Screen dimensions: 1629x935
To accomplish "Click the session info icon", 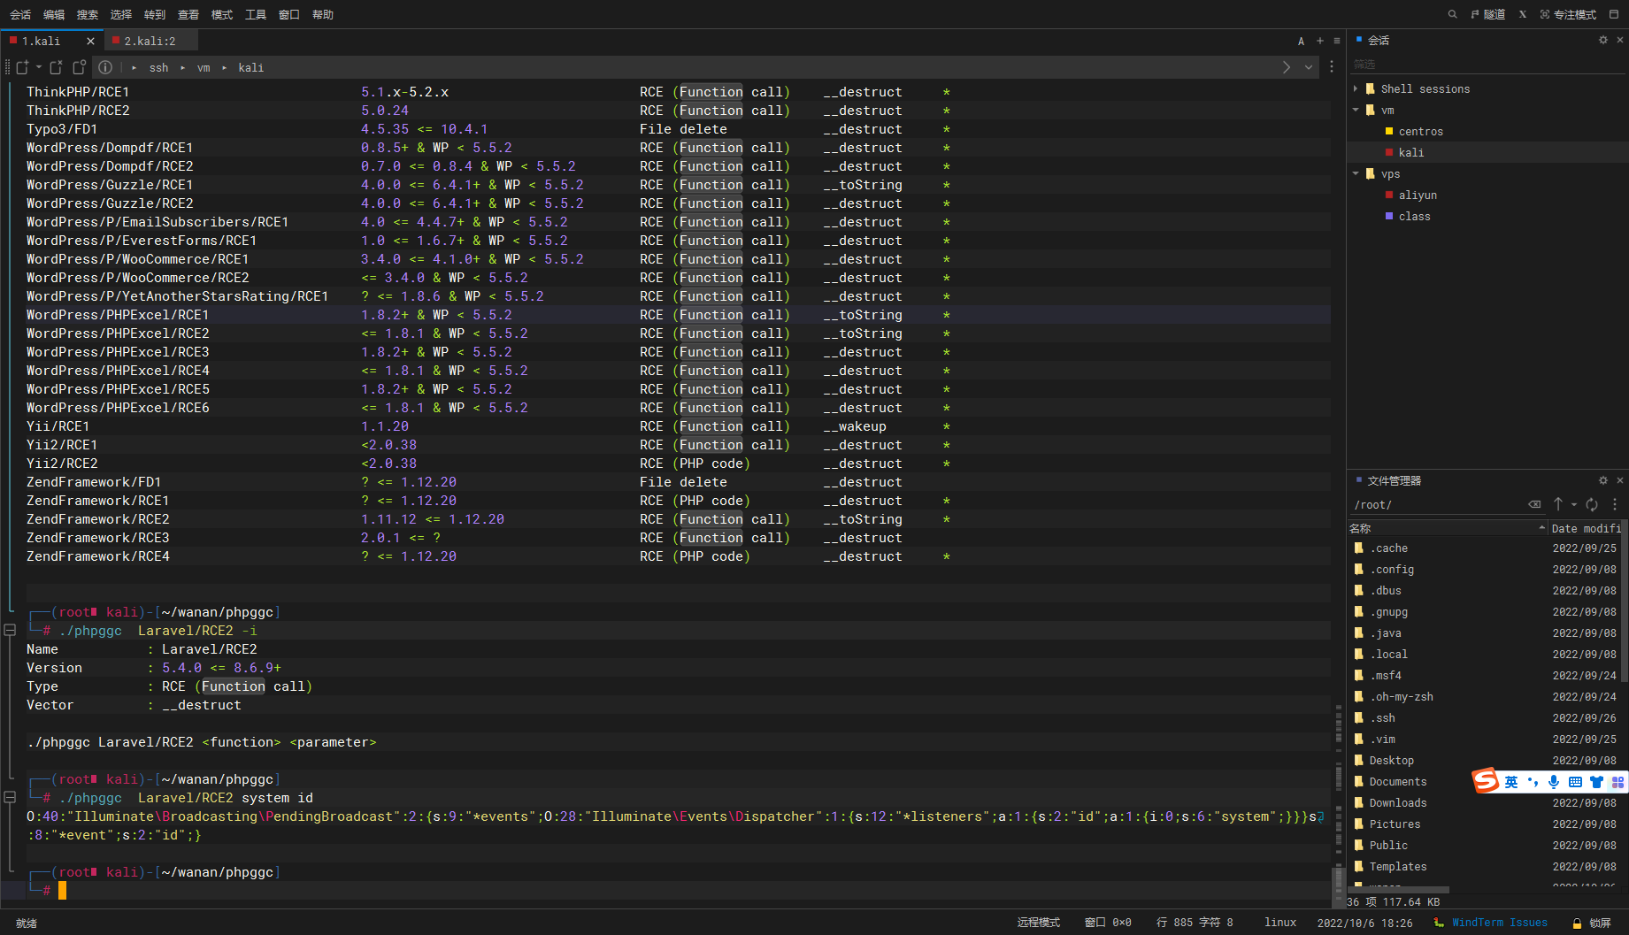I will click(105, 67).
